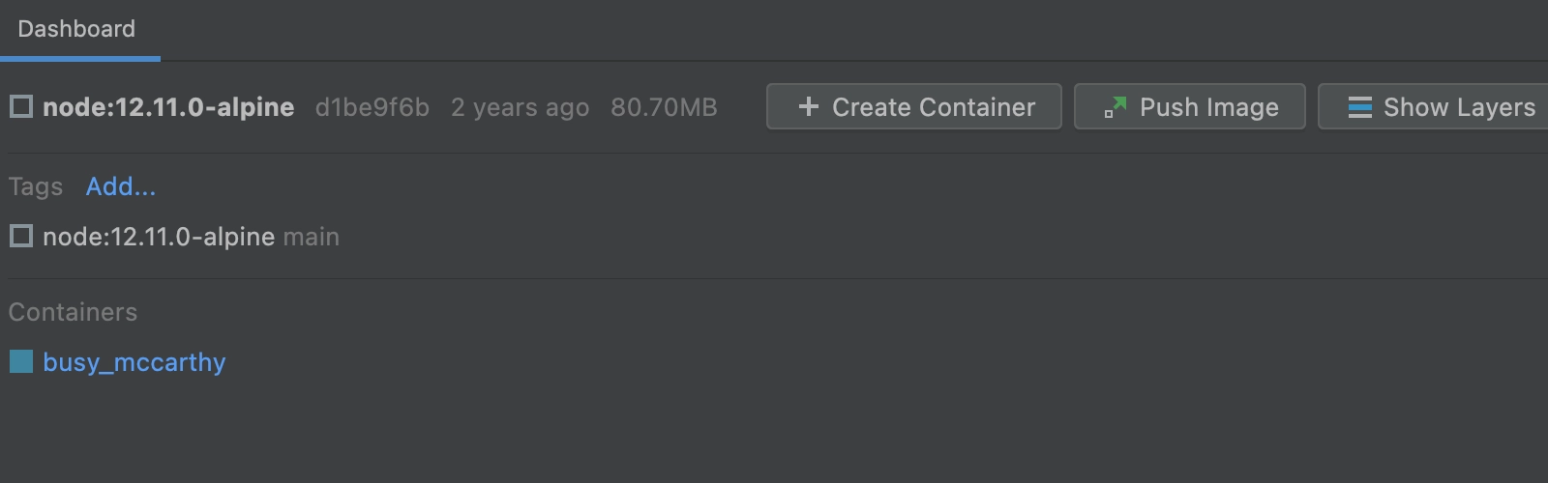Image resolution: width=1548 pixels, height=483 pixels.
Task: Click the stacked layers icon
Action: [1360, 107]
